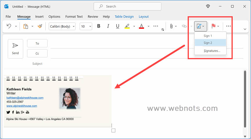
Task: Click the scroll down arrow in message body
Action: 245,136
